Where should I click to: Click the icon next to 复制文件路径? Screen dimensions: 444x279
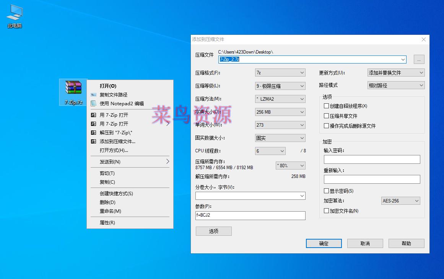(x=93, y=95)
